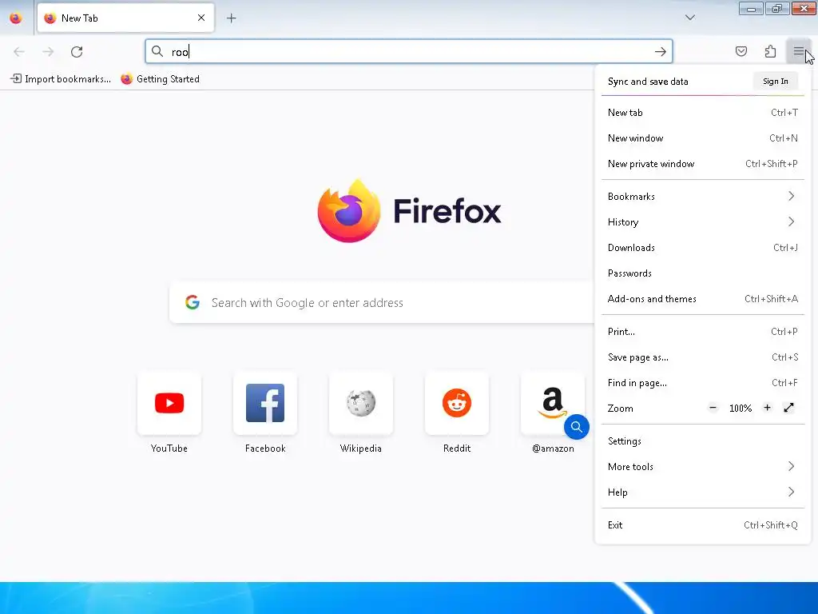Select Sync and save data

click(648, 82)
